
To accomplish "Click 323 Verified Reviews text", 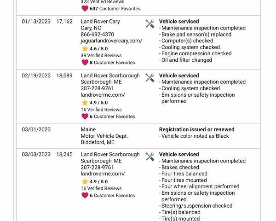I will point(102,2).
